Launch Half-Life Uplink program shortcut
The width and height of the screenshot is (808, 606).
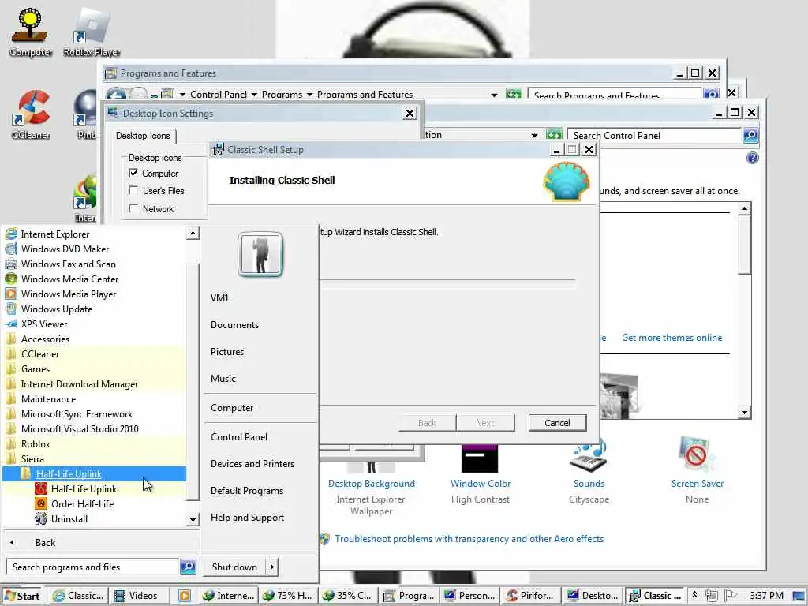tap(84, 488)
